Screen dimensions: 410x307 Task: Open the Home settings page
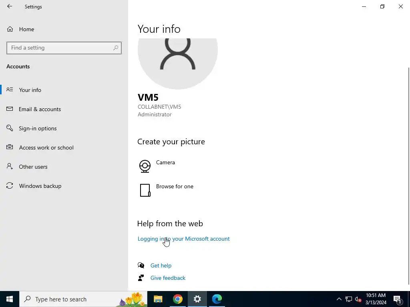64,29
